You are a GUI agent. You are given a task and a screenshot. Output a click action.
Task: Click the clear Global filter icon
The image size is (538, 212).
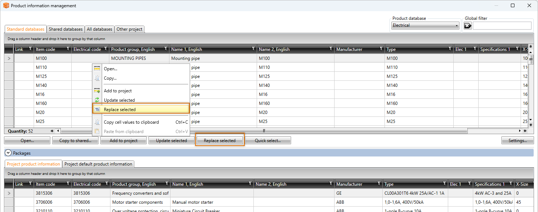[468, 26]
